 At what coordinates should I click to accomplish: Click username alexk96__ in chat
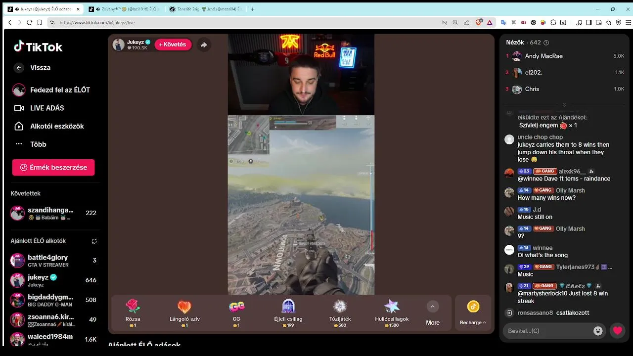click(572, 171)
